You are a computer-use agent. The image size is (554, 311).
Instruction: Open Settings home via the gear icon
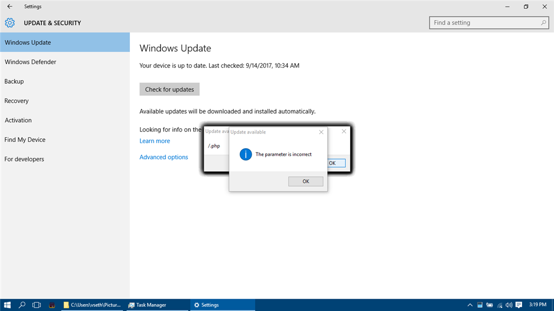pyautogui.click(x=10, y=23)
